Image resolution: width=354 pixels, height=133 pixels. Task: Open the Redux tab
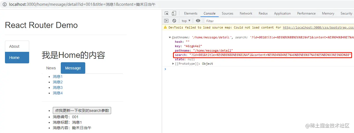263,13
